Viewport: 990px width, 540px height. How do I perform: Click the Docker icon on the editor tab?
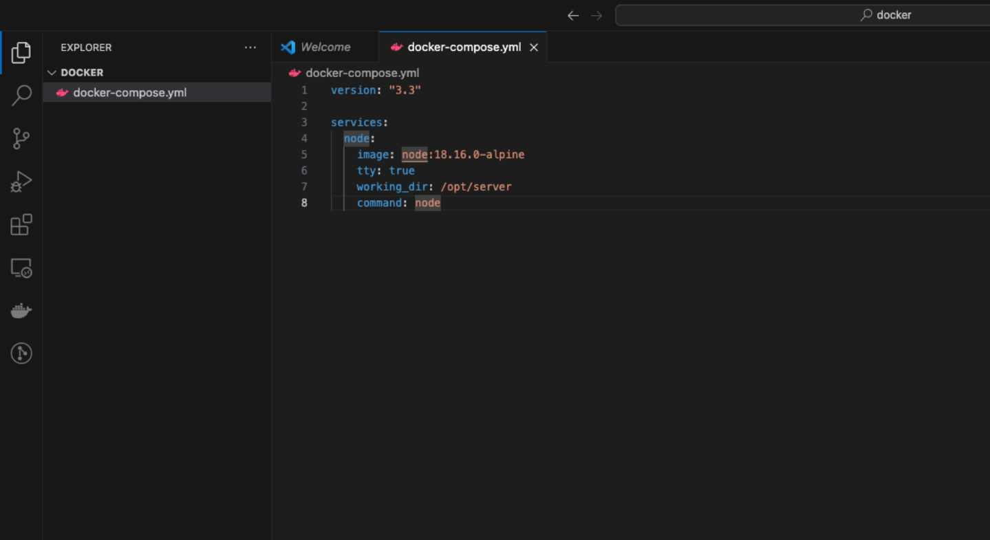[396, 47]
